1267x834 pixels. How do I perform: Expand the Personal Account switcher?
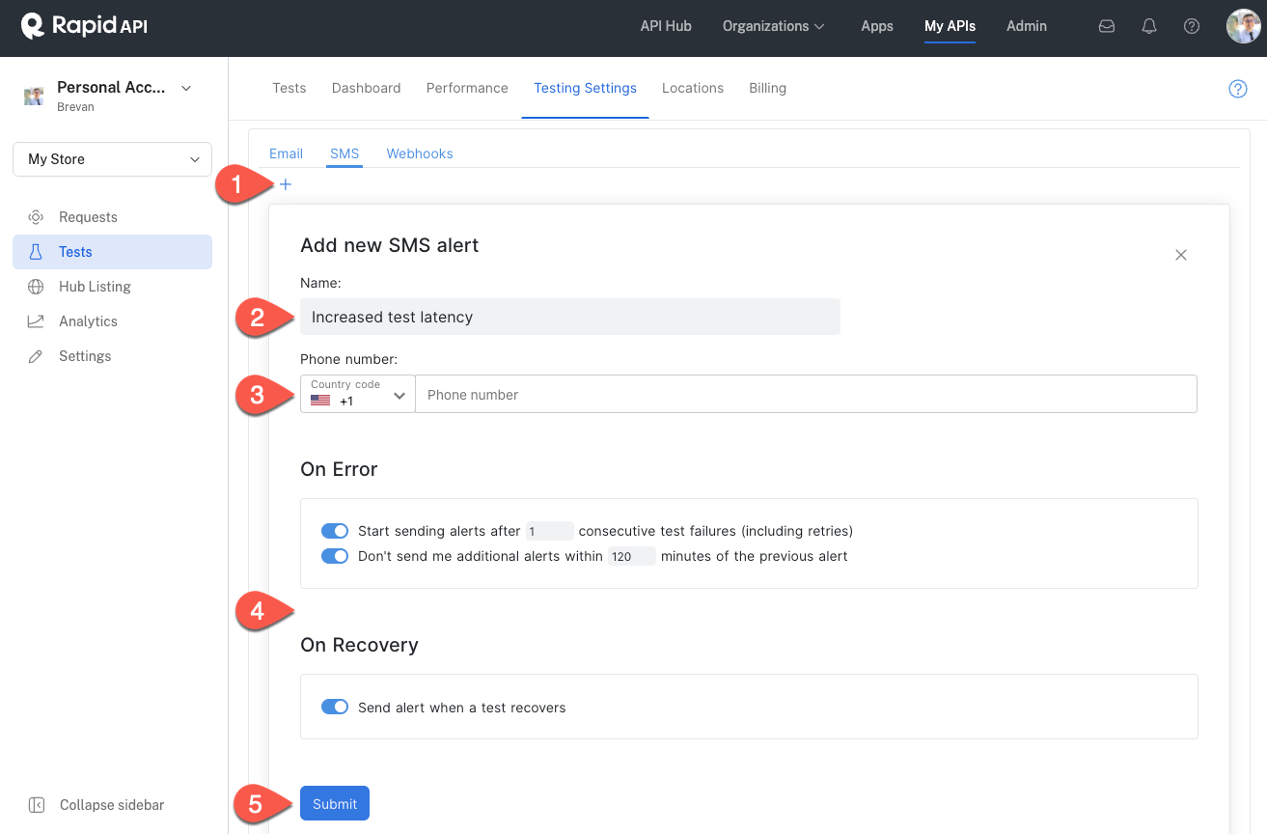click(x=186, y=88)
